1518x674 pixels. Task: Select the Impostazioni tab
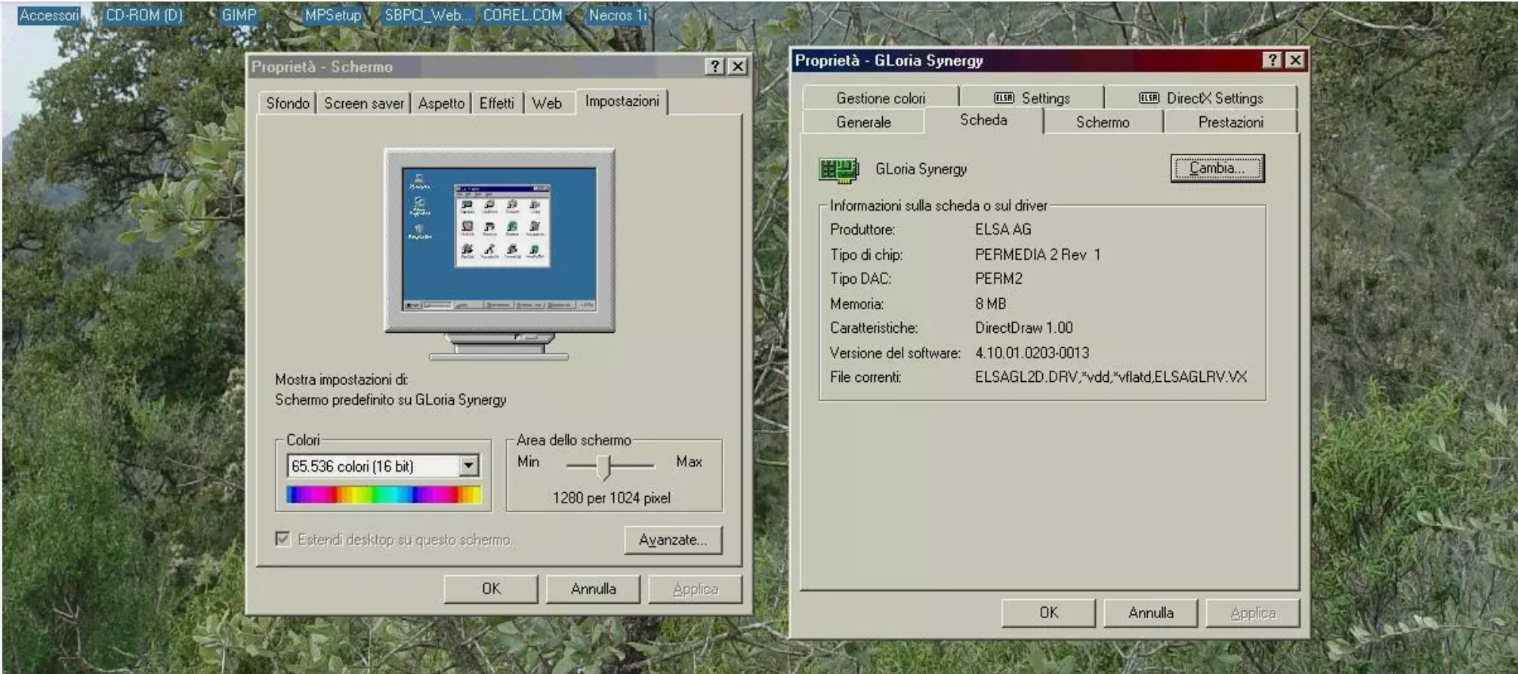click(622, 101)
